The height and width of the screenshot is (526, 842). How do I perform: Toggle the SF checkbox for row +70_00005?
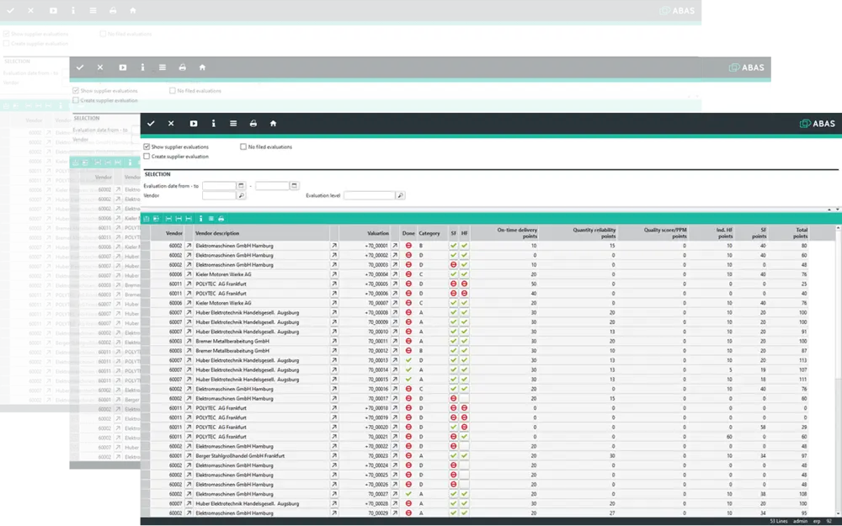453,284
